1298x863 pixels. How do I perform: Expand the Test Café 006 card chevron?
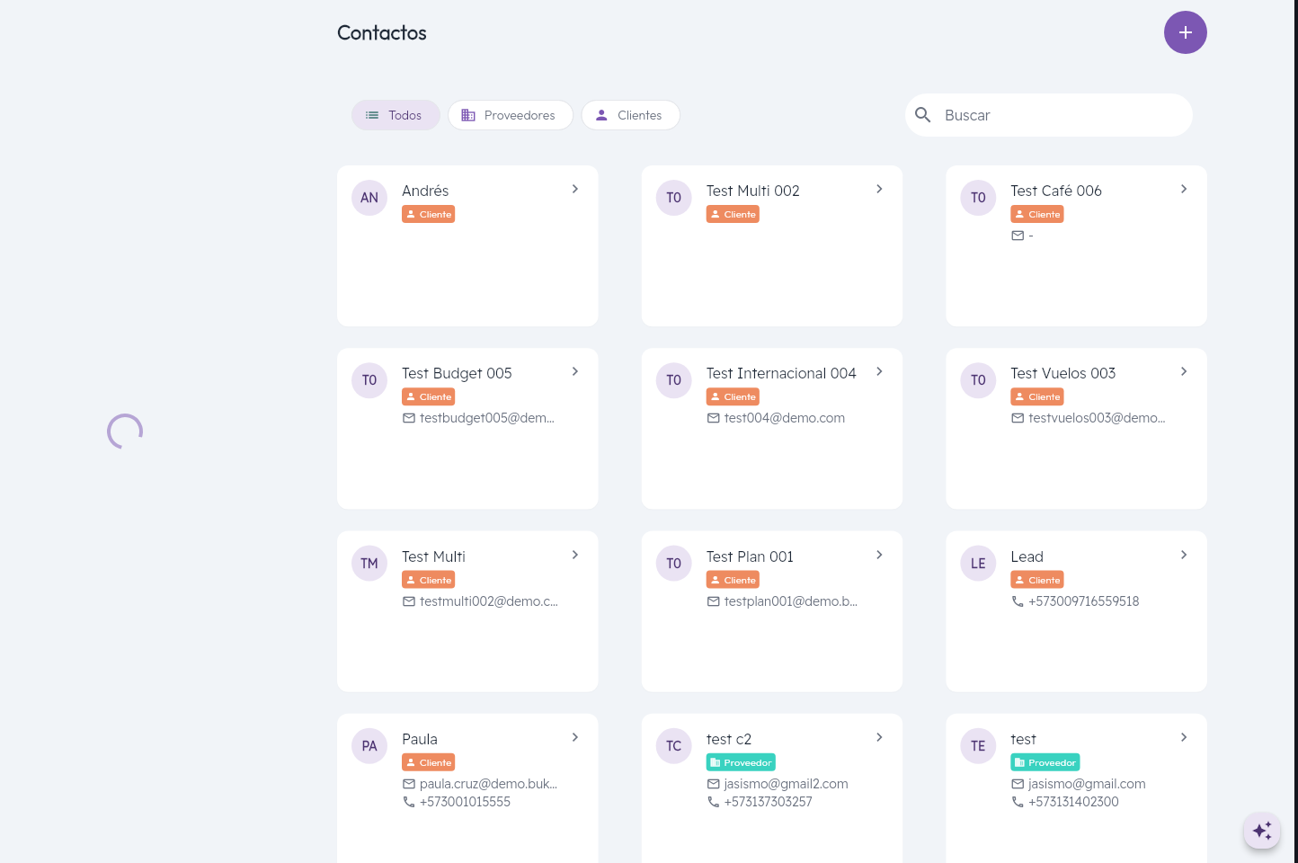point(1184,189)
